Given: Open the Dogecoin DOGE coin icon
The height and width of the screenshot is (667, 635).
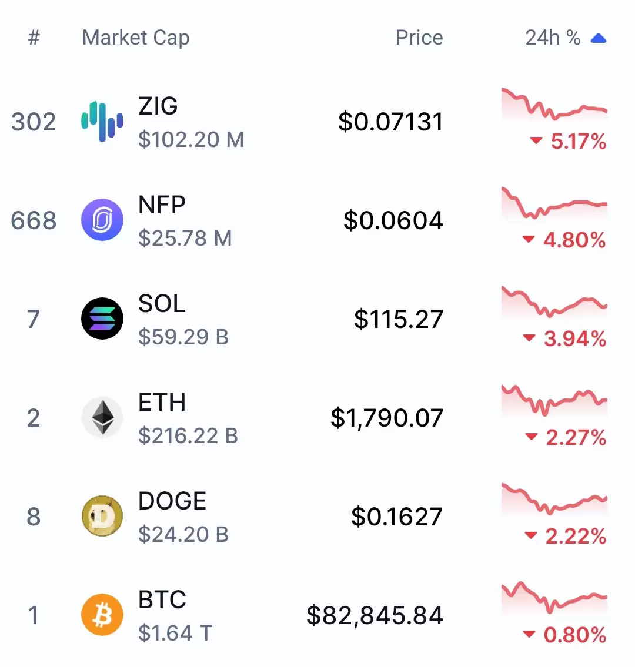Looking at the screenshot, I should (x=102, y=516).
